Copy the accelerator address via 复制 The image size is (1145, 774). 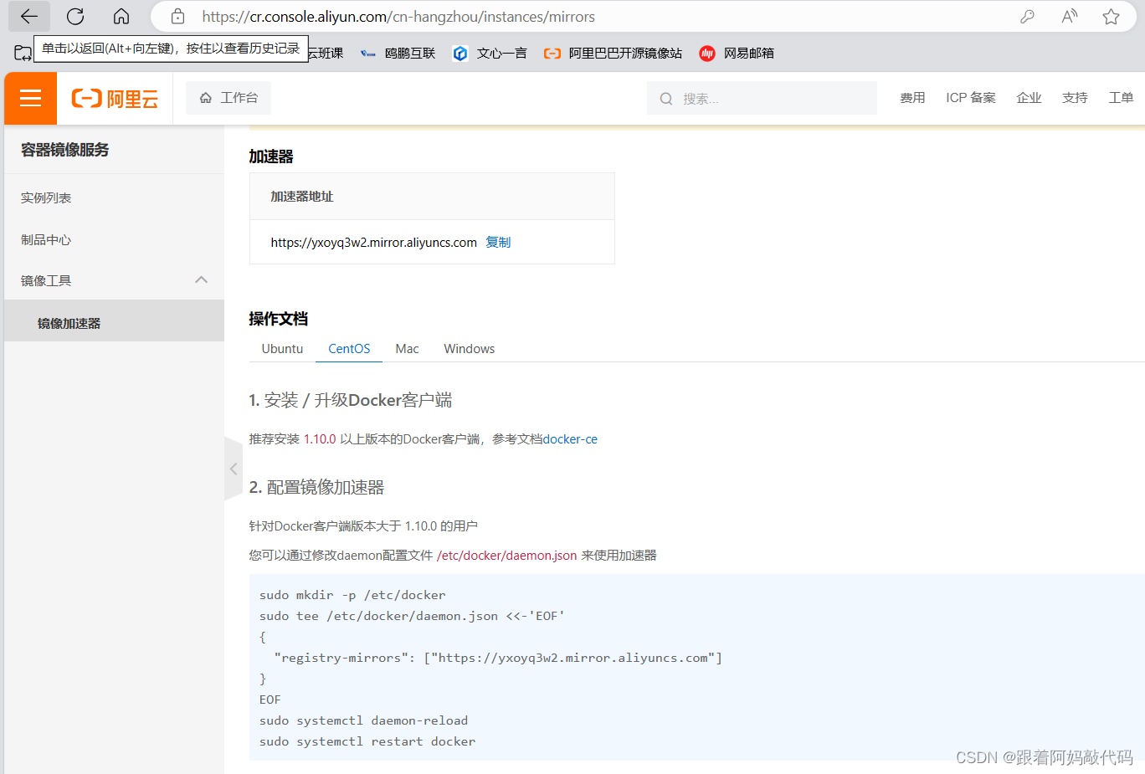498,242
